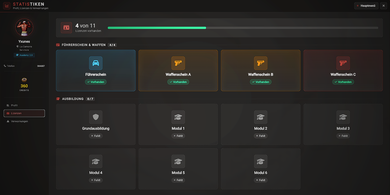Click the 'Vorhanden' badge on Waffenschein A
The height and width of the screenshot is (195, 390).
[x=178, y=82]
